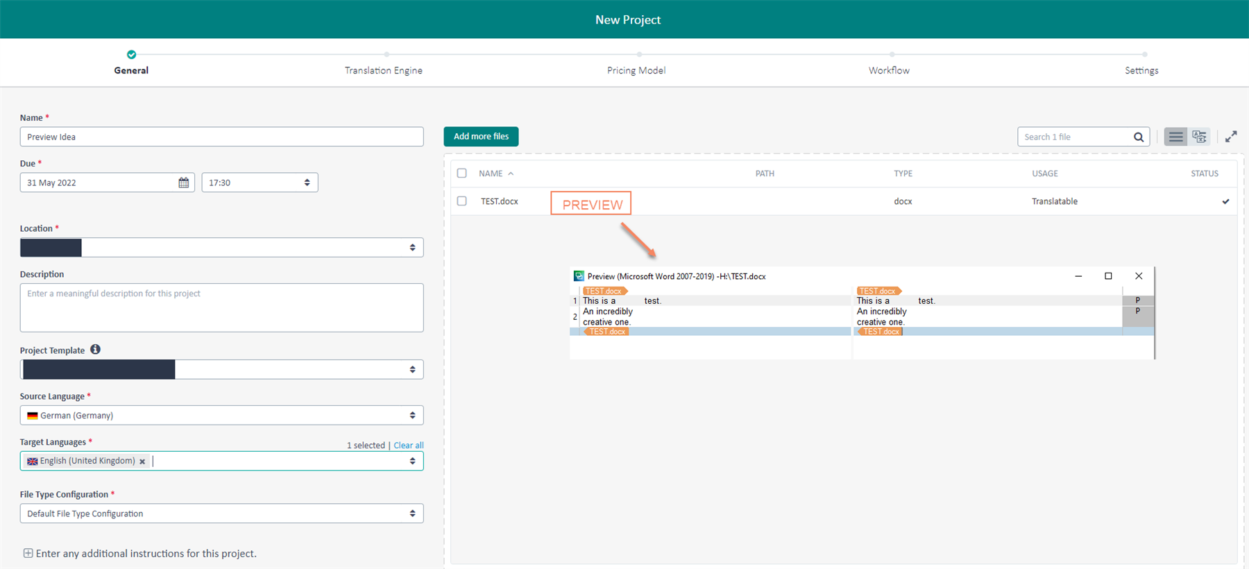Image resolution: width=1249 pixels, height=569 pixels.
Task: Adjust the due time 17:30 stepper
Action: click(307, 182)
